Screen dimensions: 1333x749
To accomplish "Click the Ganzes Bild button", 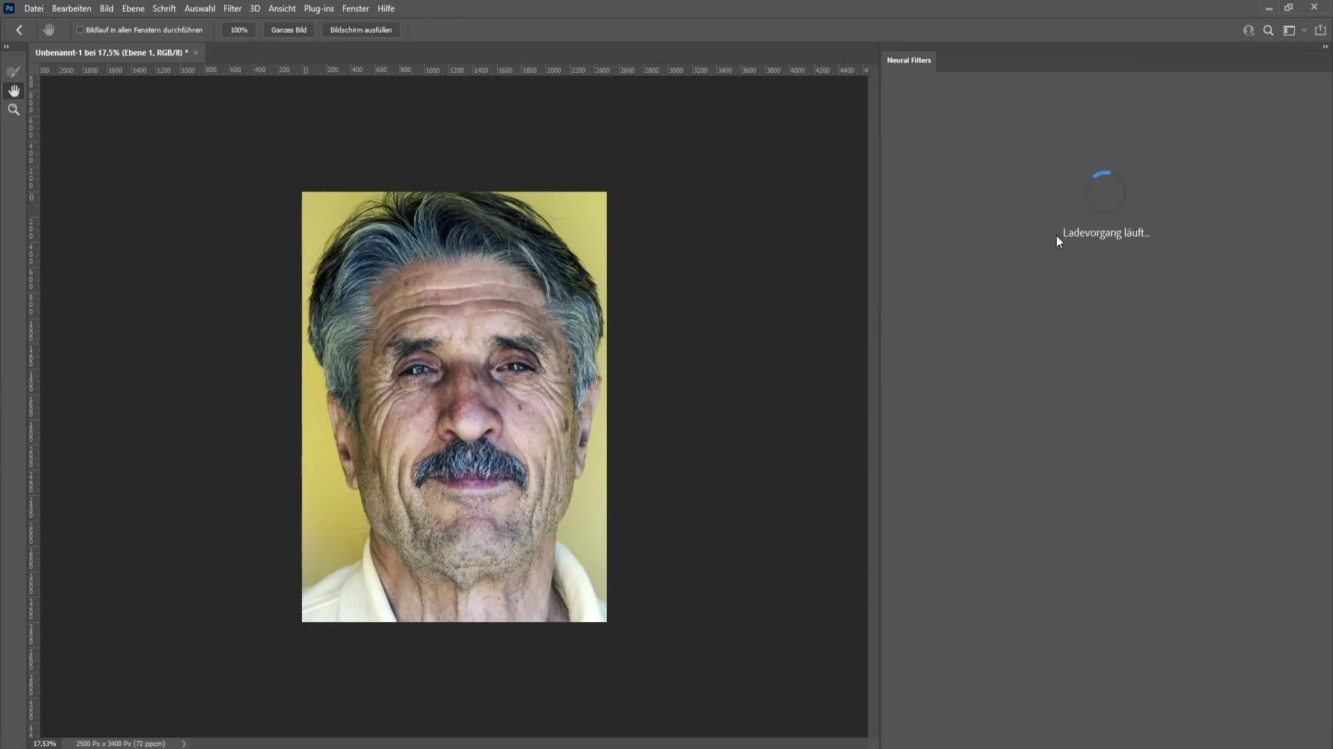I will (x=289, y=30).
